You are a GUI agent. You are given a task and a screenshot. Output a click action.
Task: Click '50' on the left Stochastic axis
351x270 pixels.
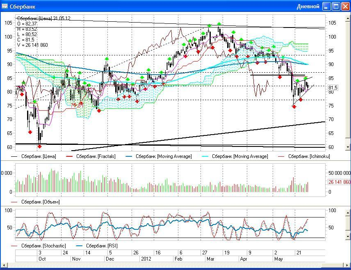9,227
